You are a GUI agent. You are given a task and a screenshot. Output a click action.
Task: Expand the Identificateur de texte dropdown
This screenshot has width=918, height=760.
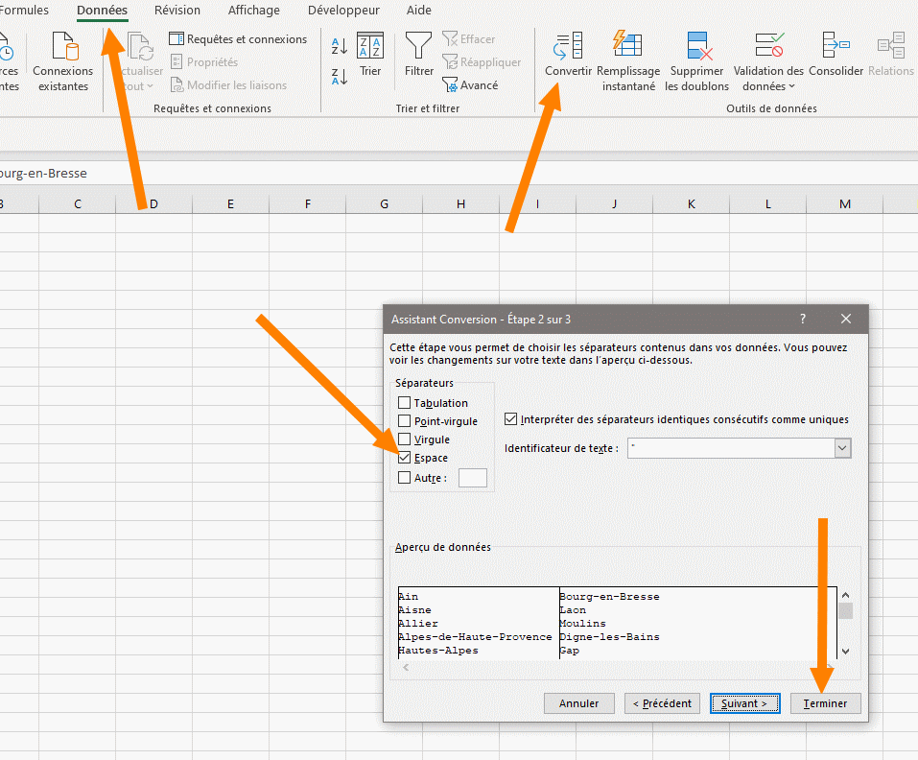(x=842, y=448)
